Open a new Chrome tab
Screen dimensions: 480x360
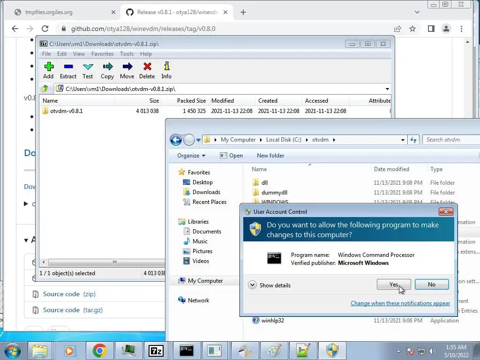(x=243, y=12)
